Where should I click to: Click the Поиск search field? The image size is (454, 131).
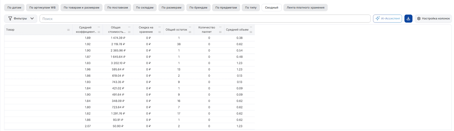pos(205,19)
